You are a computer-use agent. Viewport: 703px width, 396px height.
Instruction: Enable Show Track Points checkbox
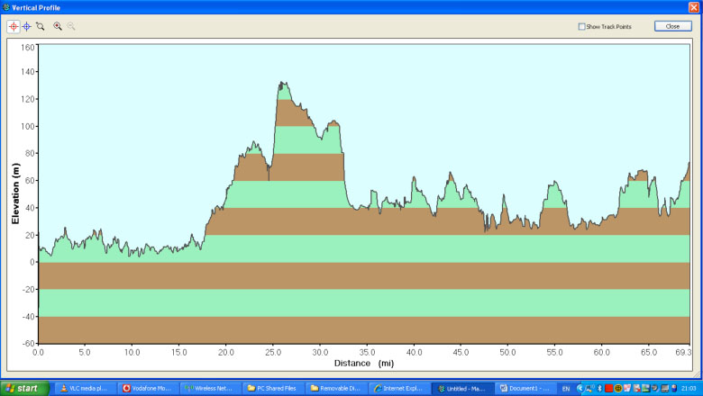coord(581,26)
